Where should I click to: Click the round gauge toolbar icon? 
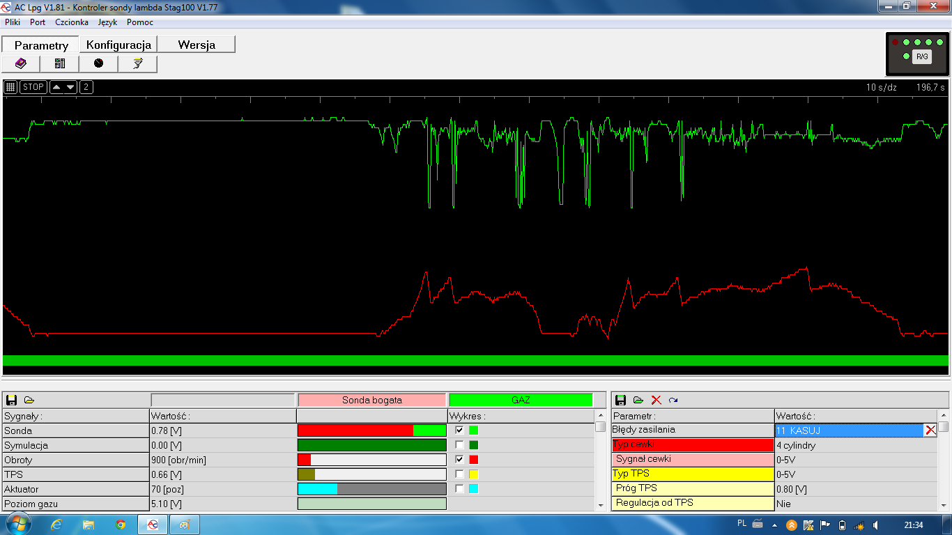coord(98,64)
